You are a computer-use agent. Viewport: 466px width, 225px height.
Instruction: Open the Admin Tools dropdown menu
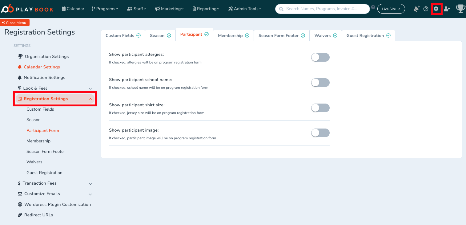(x=244, y=9)
